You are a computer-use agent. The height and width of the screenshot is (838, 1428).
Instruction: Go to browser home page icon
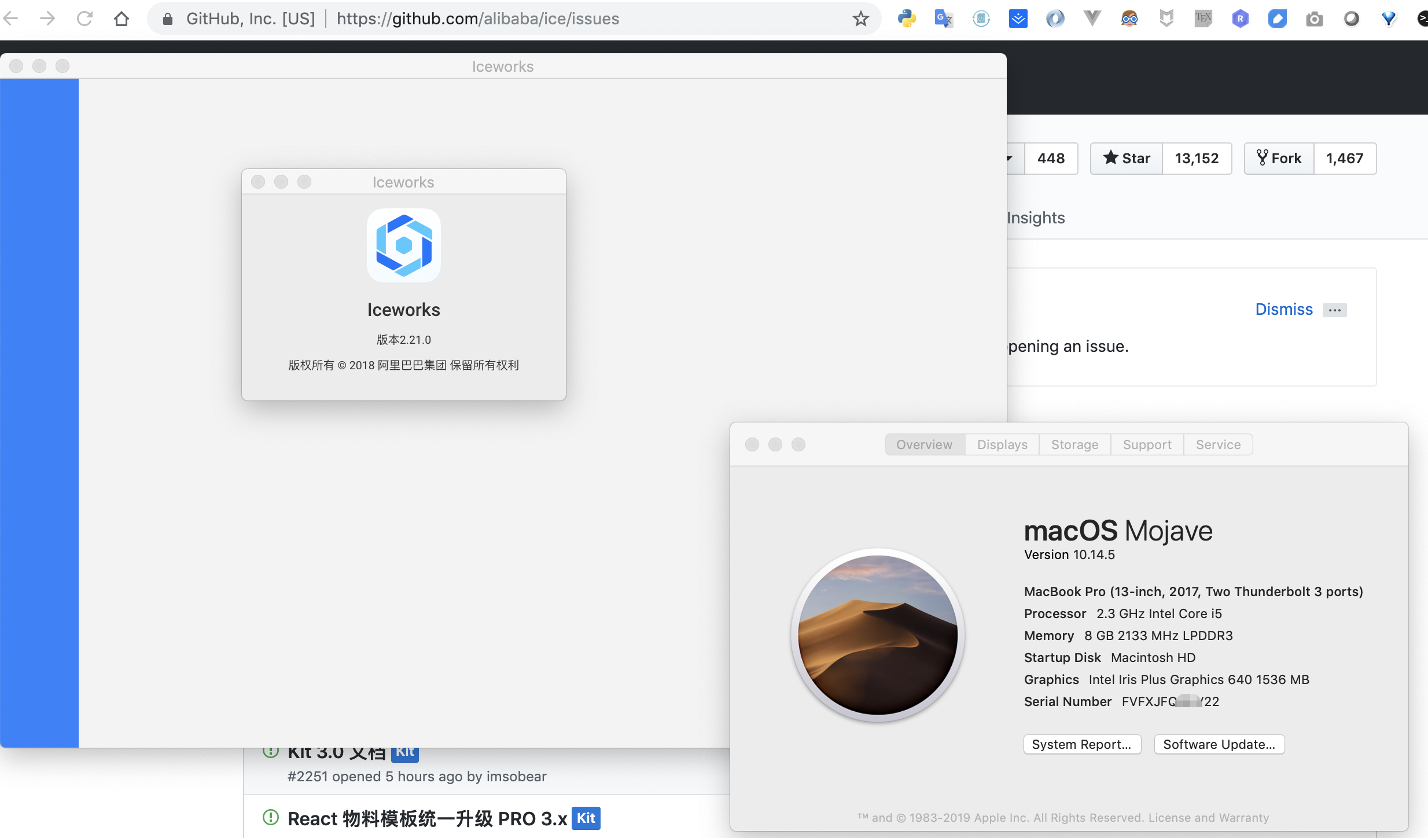pos(122,19)
